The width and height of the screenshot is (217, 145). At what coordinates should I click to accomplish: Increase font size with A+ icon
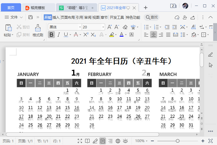(x=110, y=27)
